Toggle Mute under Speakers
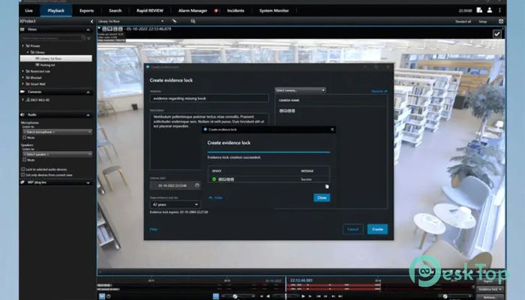 click(25, 160)
